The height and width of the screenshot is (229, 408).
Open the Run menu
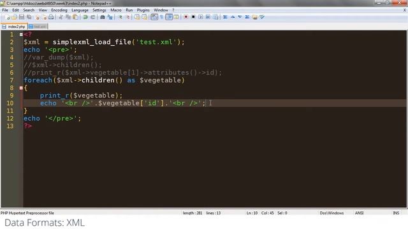(129, 10)
